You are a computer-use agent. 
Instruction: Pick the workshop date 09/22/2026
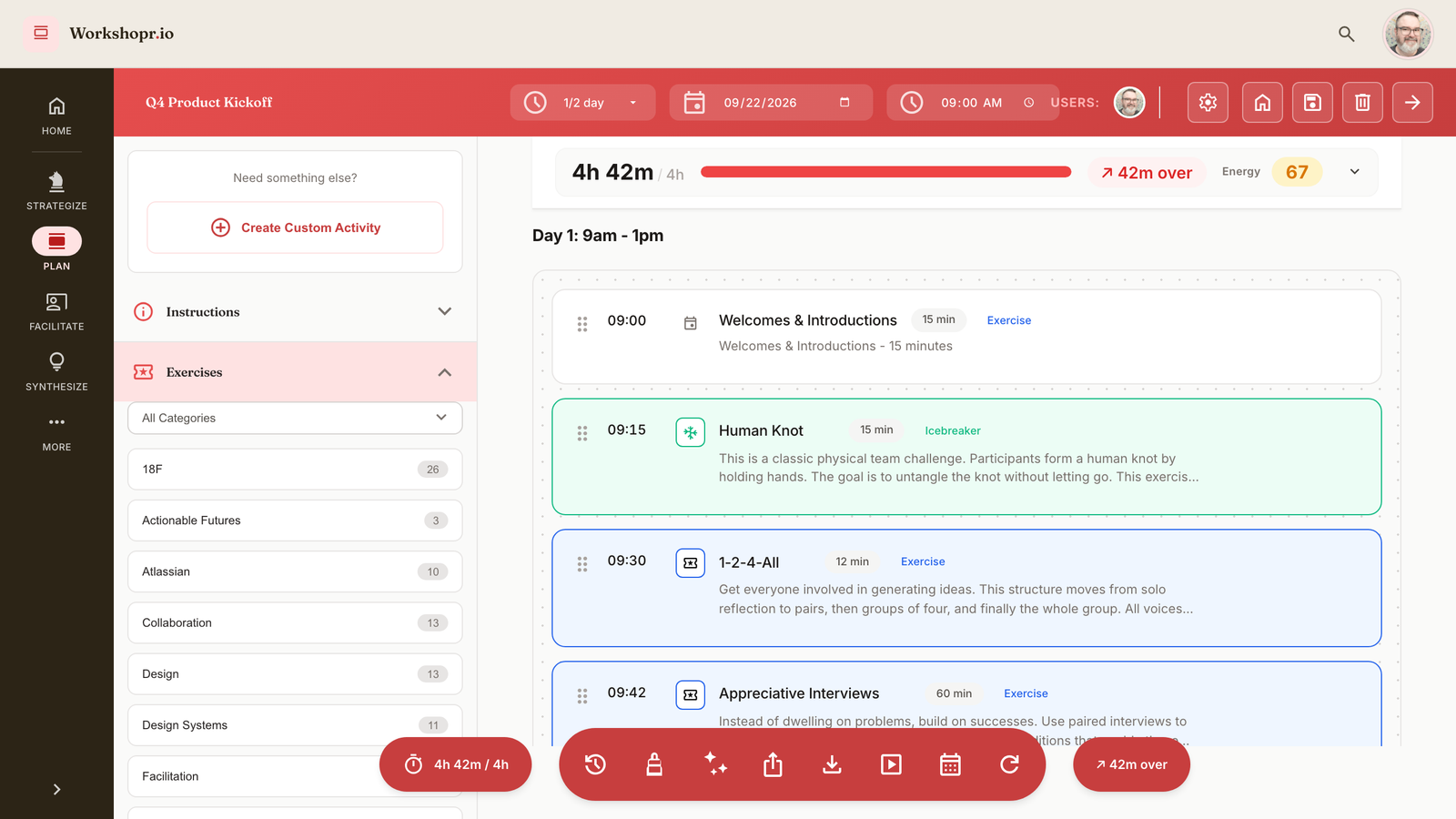(771, 102)
